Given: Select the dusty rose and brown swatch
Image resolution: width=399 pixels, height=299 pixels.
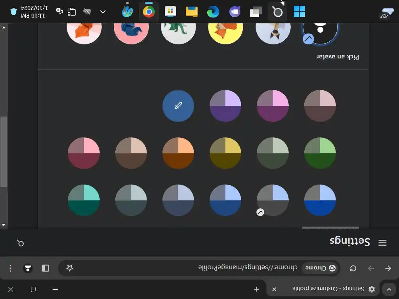Looking at the screenshot, I should point(320,106).
